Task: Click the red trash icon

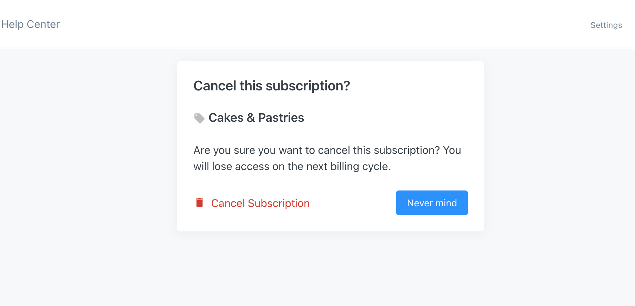Action: 199,203
